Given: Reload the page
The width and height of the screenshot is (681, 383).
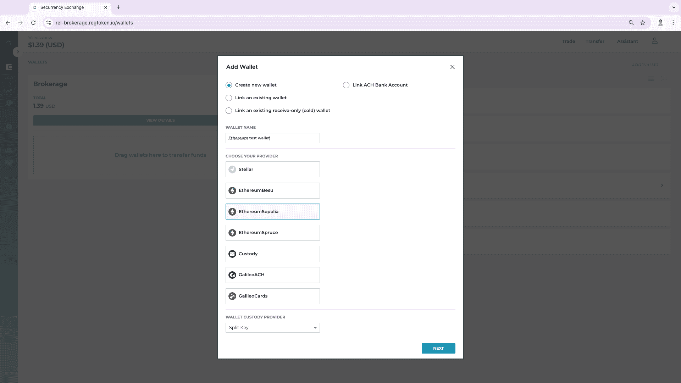Looking at the screenshot, I should click(x=33, y=23).
